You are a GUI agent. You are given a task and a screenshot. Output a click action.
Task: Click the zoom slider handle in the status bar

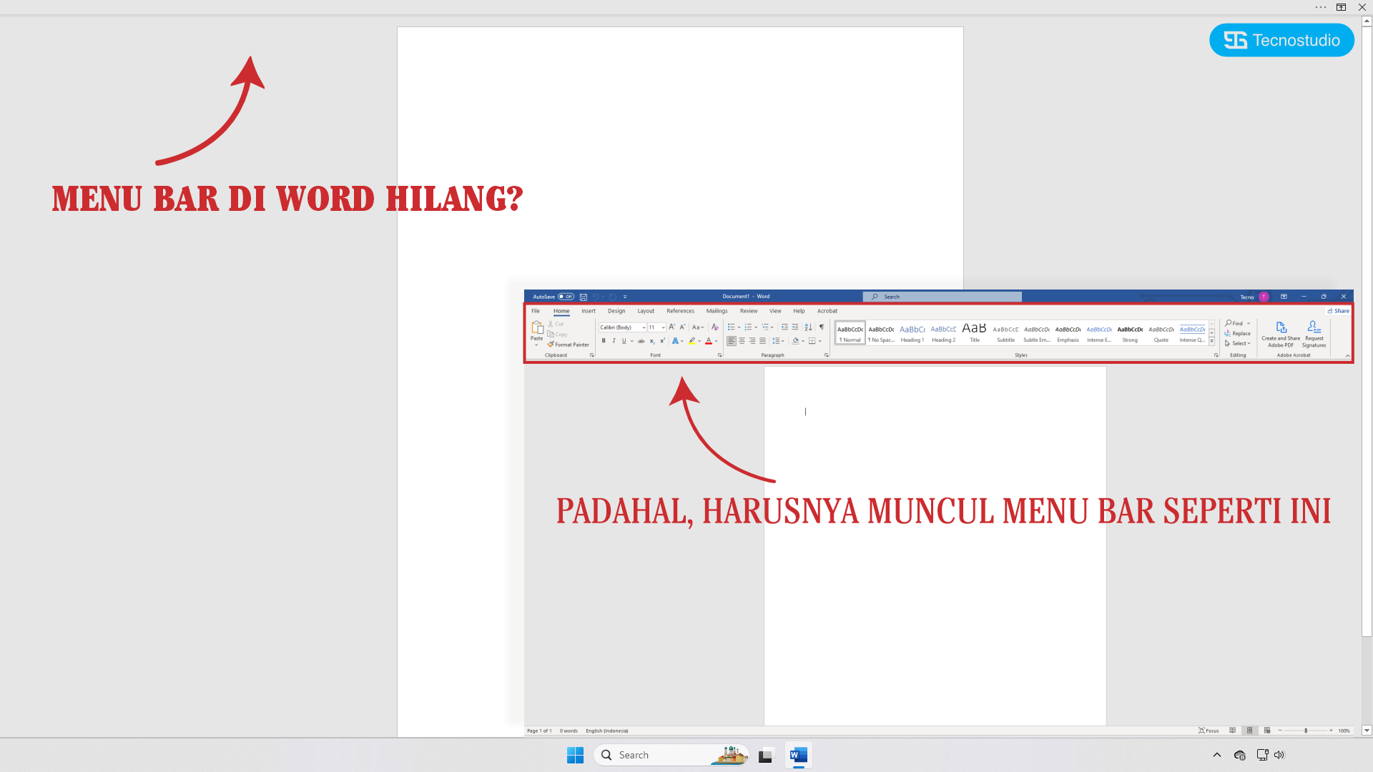tap(1306, 731)
